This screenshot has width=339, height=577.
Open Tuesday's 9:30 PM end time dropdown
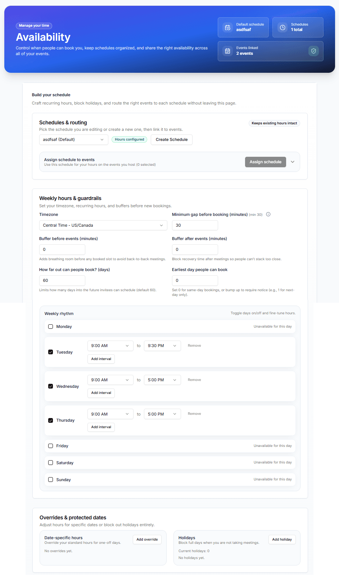click(x=162, y=346)
